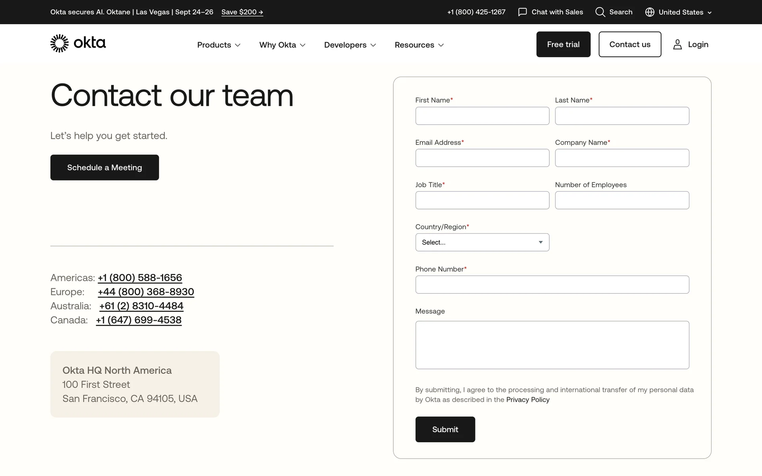Image resolution: width=762 pixels, height=476 pixels.
Task: Focus the Email Address field
Action: coord(482,158)
